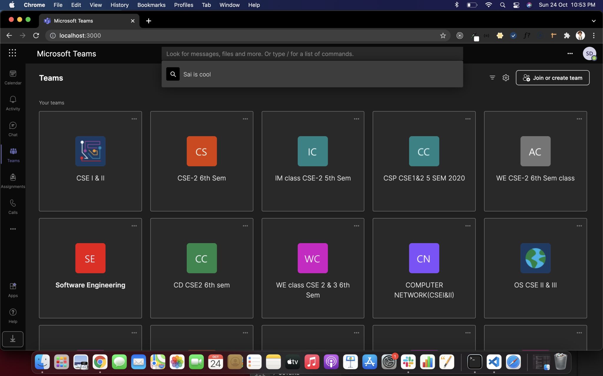Click the download app icon in sidebar
The width and height of the screenshot is (603, 376).
pos(13,339)
